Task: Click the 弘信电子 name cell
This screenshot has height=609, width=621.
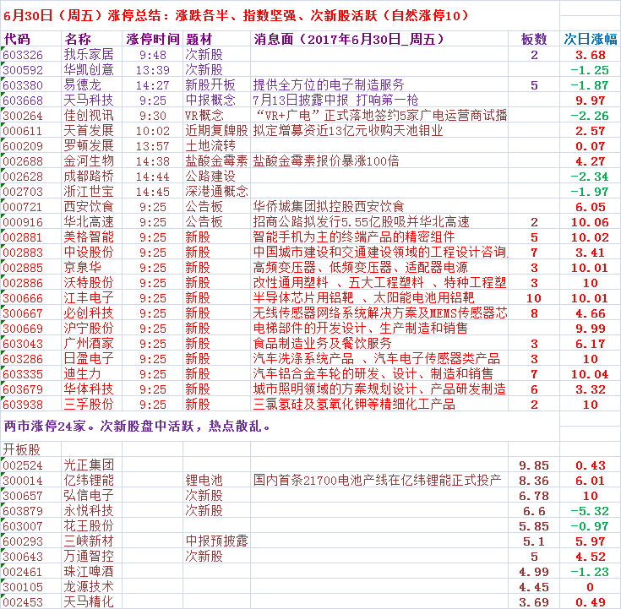Action: [91, 495]
